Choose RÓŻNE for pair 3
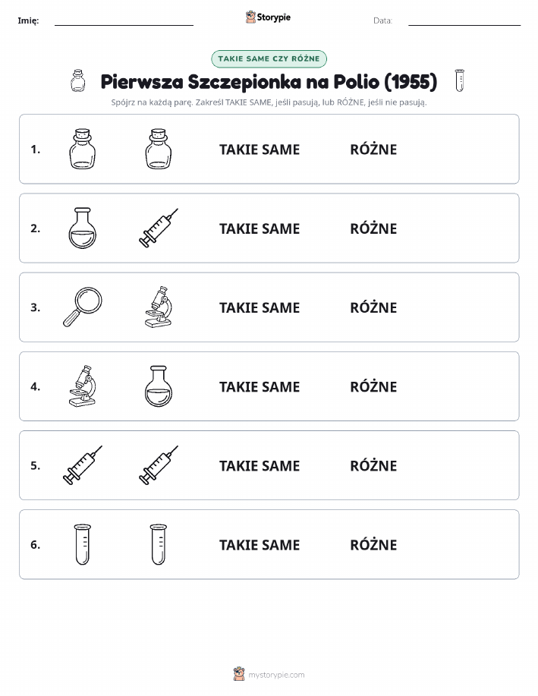Screen dimensions: 538x696 point(373,307)
